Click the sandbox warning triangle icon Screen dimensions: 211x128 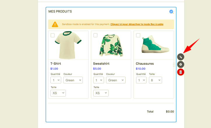coord(55,24)
